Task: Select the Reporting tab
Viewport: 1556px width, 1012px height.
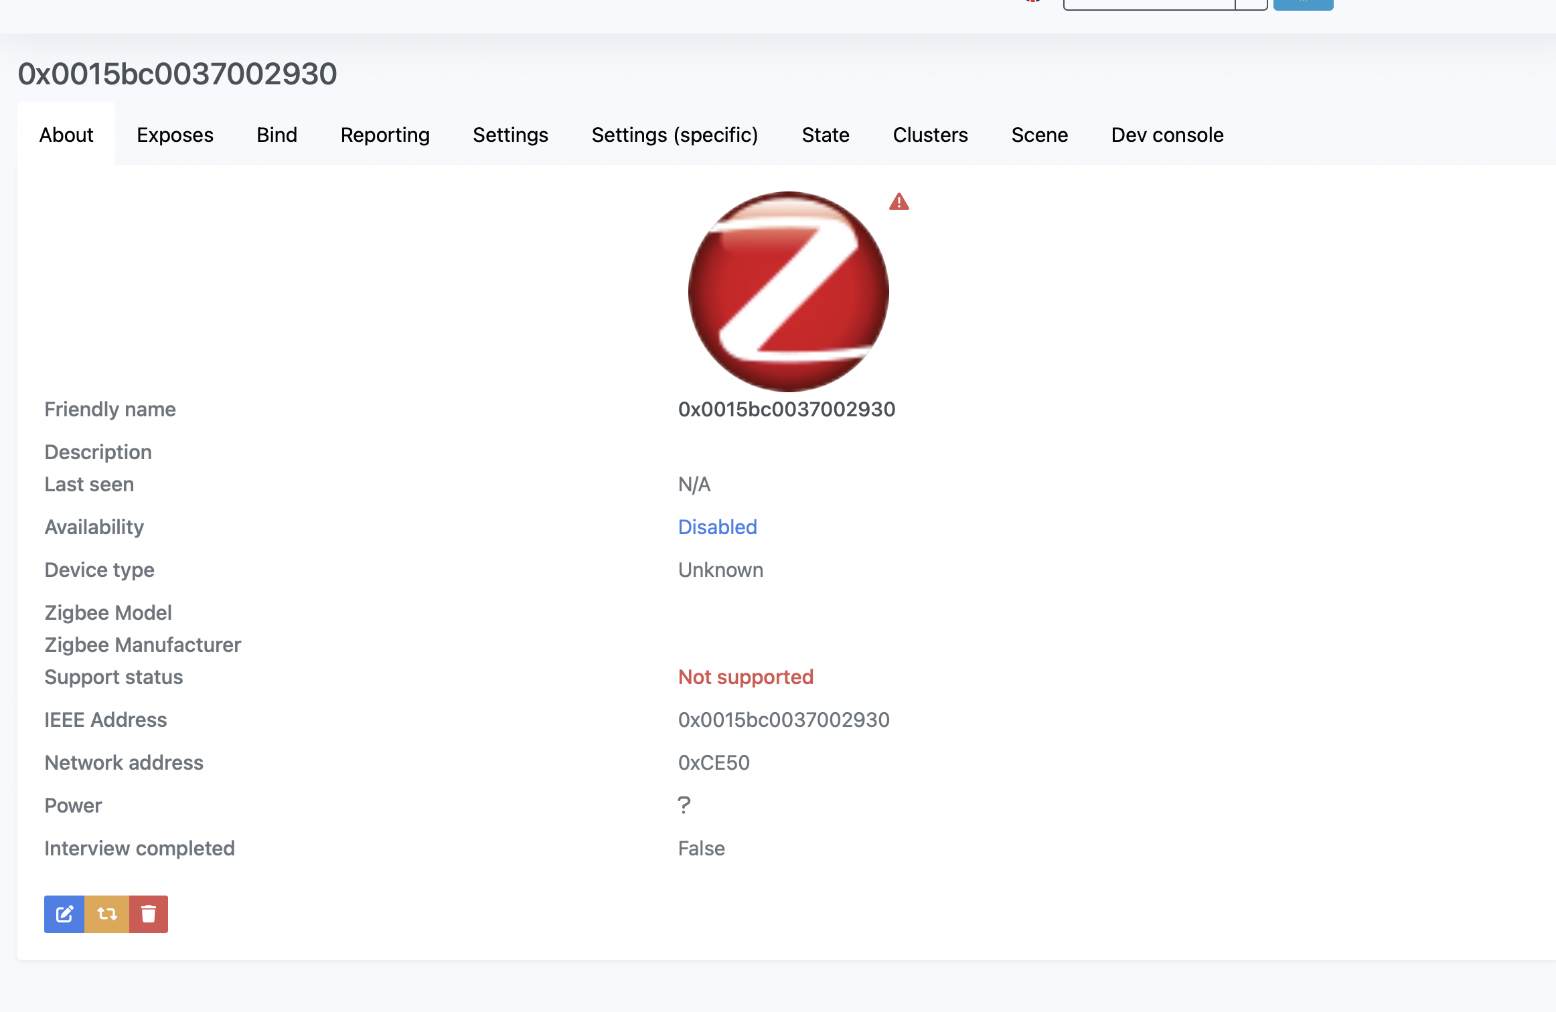Action: [385, 135]
